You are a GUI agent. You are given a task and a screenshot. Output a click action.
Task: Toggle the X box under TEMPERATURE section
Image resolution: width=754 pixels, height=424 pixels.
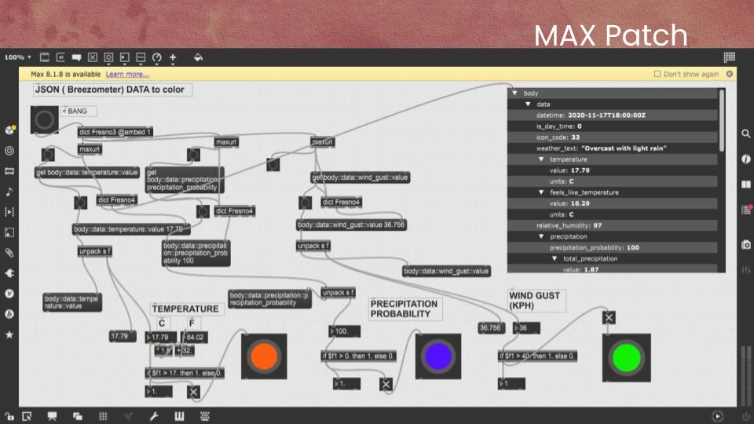(x=193, y=392)
